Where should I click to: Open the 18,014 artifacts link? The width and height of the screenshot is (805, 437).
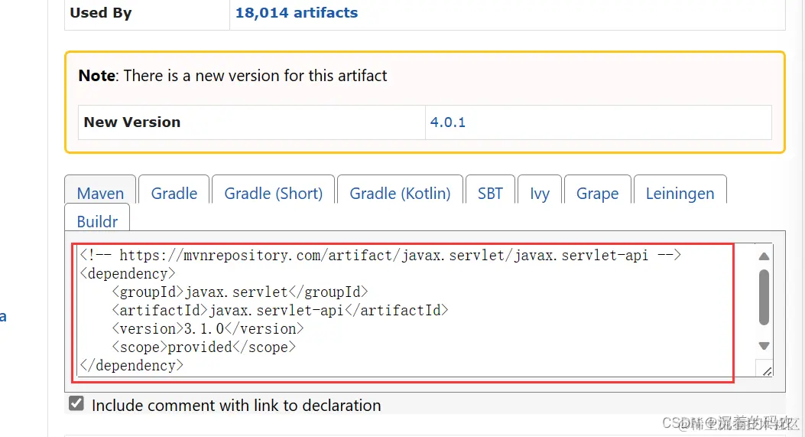pyautogui.click(x=296, y=12)
